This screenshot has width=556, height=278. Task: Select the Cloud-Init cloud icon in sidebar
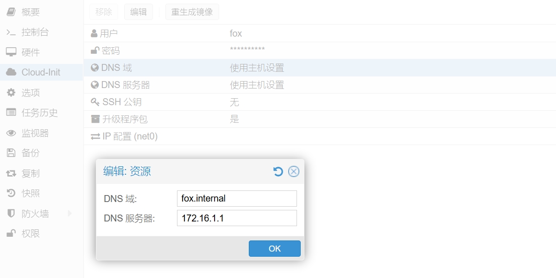coord(10,72)
